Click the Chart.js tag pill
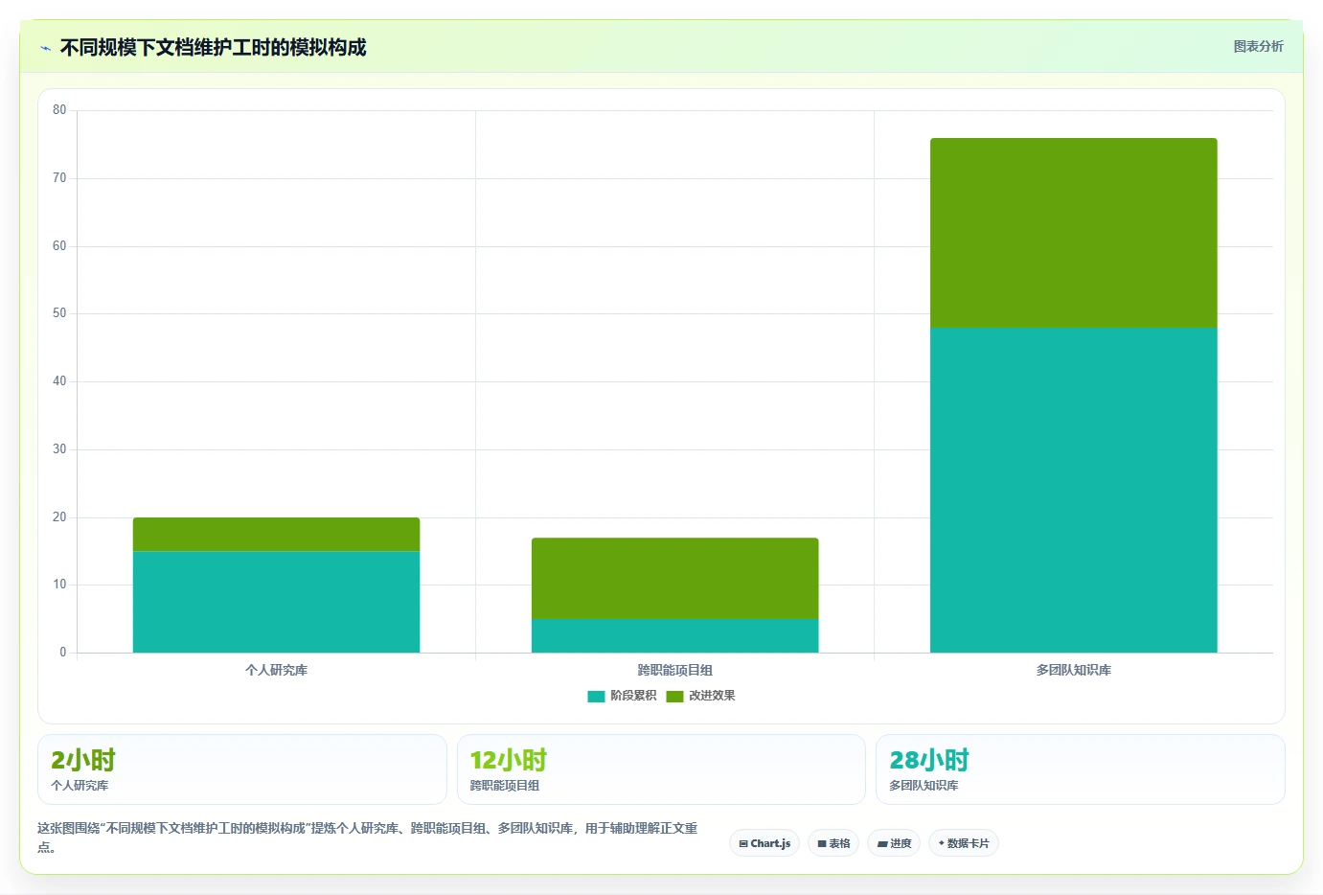 pos(764,843)
